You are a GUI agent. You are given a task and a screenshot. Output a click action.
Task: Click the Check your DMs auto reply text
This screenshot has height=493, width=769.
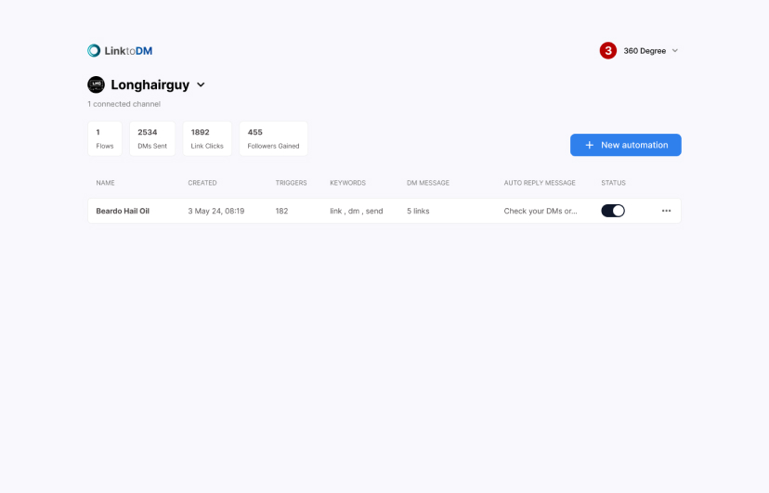(541, 211)
